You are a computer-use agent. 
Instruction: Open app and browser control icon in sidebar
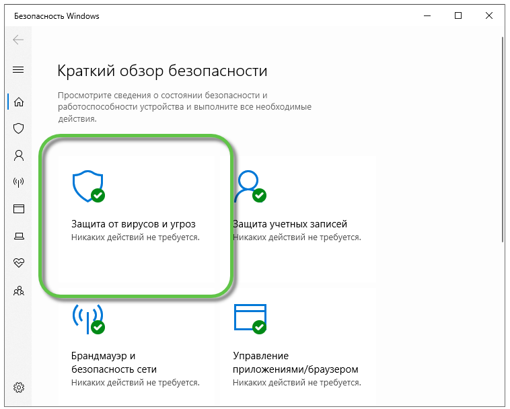click(19, 209)
